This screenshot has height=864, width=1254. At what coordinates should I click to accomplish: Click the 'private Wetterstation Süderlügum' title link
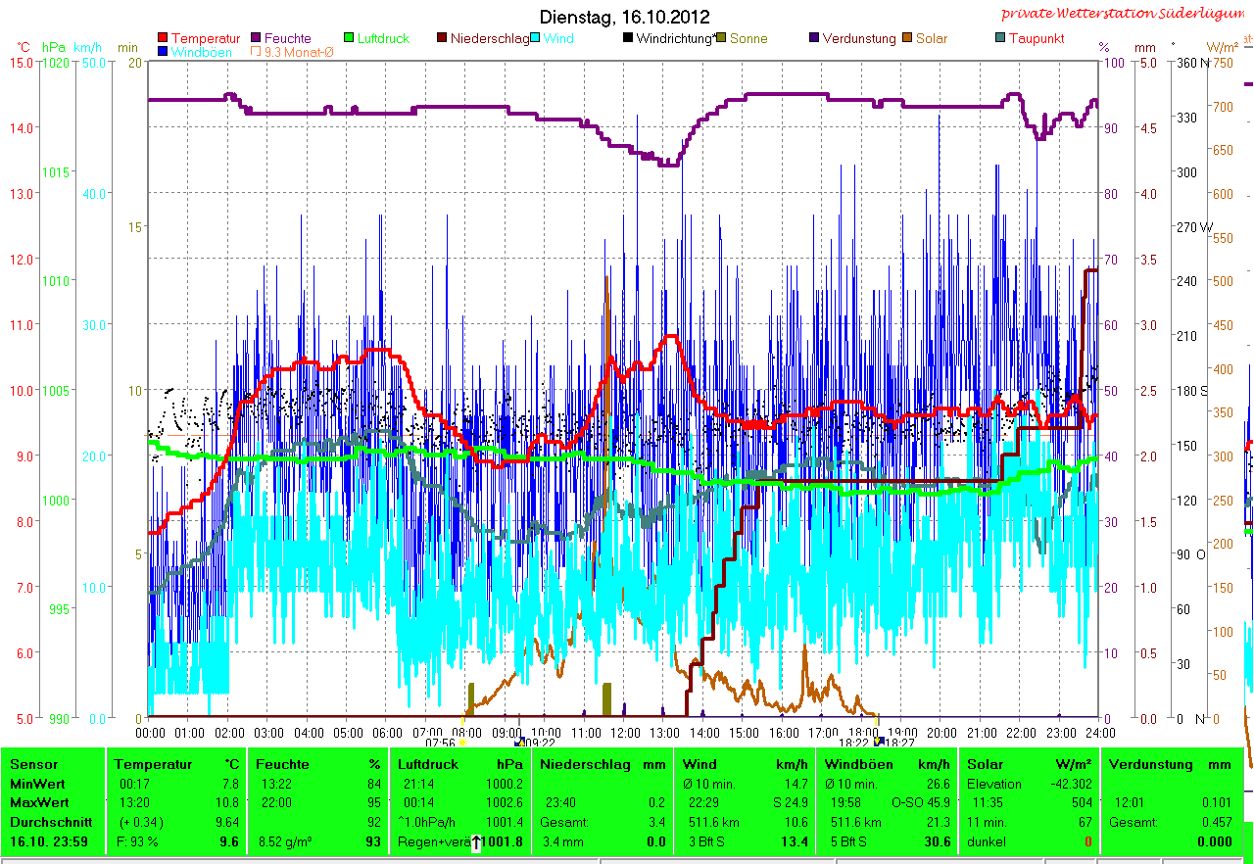point(1126,14)
